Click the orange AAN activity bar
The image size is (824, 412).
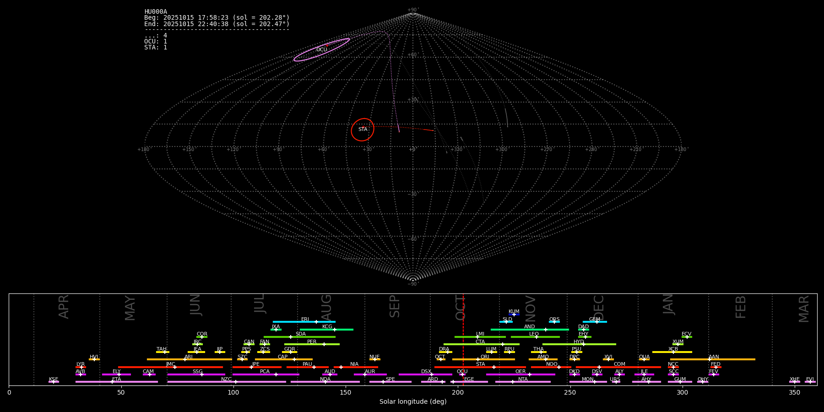click(732, 359)
